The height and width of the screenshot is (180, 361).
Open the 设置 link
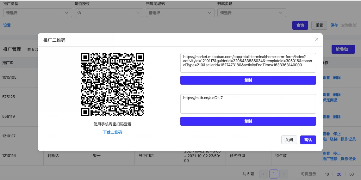(x=7, y=25)
